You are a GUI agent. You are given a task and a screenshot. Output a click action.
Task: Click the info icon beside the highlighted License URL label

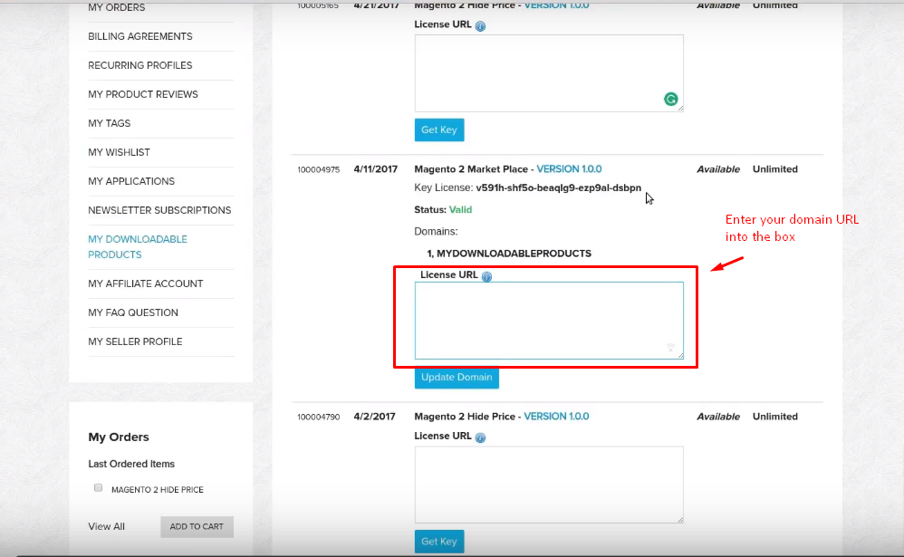tap(487, 276)
